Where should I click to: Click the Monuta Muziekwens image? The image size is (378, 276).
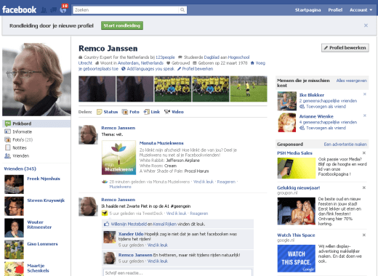(118, 158)
